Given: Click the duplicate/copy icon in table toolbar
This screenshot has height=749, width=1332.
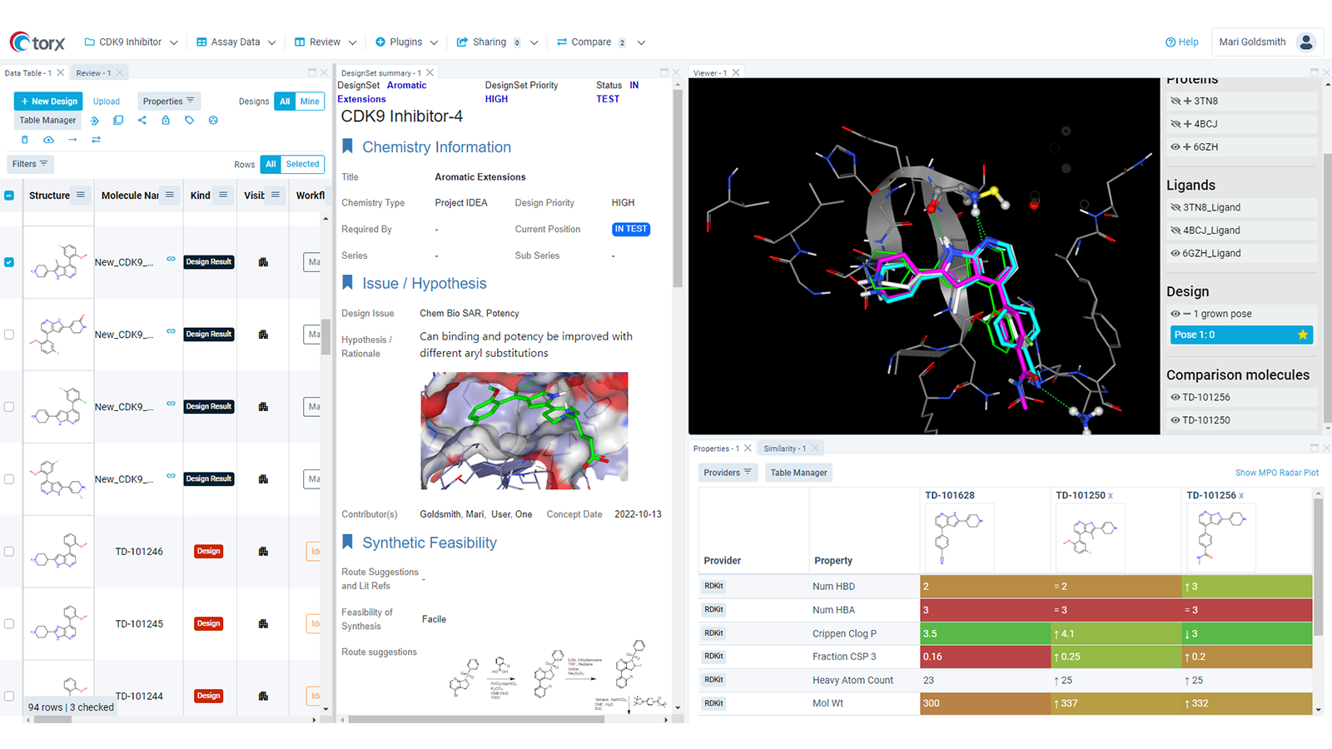Looking at the screenshot, I should click(x=118, y=121).
